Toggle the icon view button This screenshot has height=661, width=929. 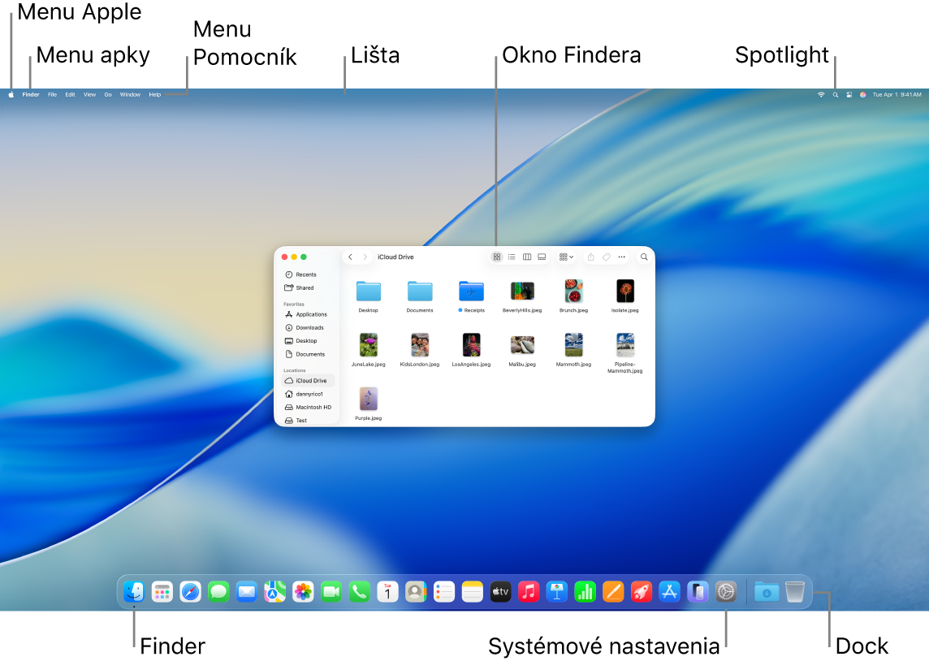point(496,257)
